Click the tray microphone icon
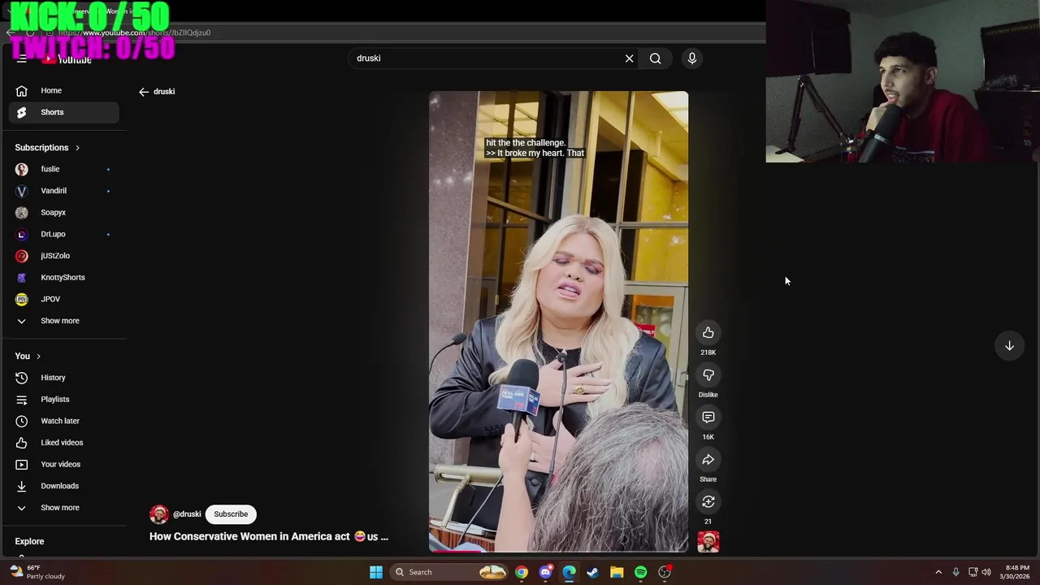1040x585 pixels. point(955,572)
